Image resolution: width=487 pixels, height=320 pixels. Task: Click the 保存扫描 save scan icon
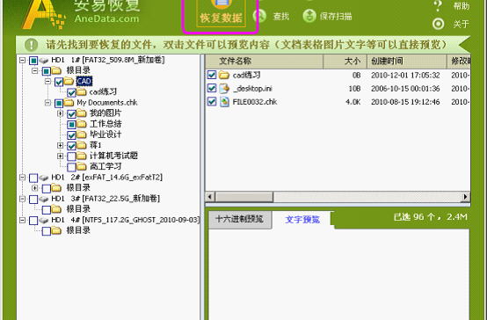click(309, 16)
